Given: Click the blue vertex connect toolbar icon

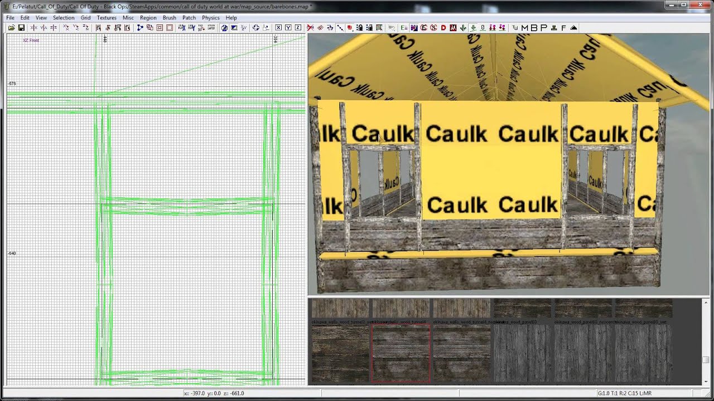Looking at the screenshot, I should coord(140,27).
